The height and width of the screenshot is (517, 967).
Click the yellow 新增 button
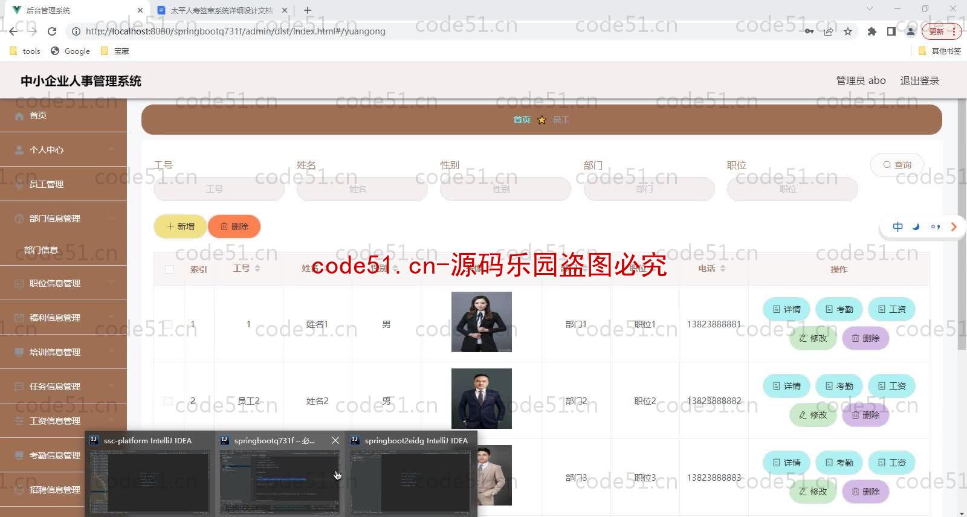coord(180,226)
